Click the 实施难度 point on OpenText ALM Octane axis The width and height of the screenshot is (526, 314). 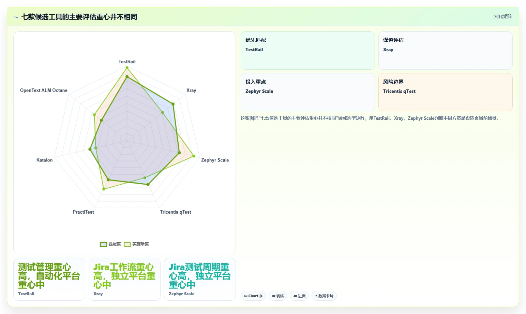[94, 115]
